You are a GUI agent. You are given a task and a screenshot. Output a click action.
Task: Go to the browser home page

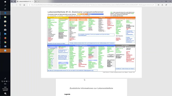24,5
